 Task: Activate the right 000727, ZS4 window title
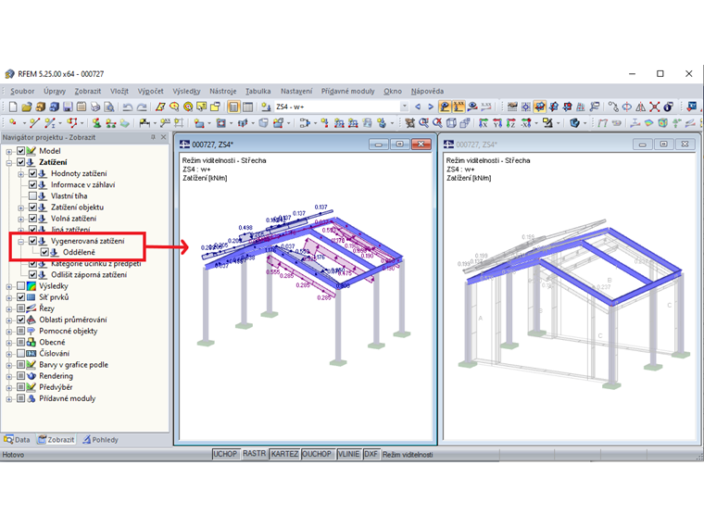coord(476,145)
